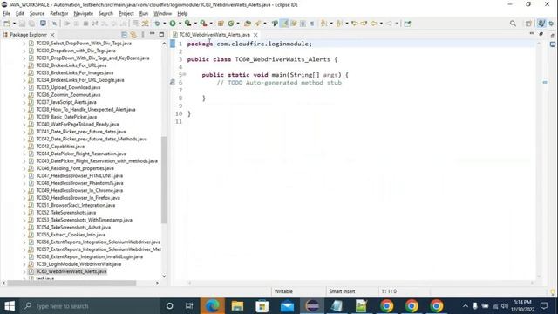Toggle Block Selection Mode button

pos(303,24)
